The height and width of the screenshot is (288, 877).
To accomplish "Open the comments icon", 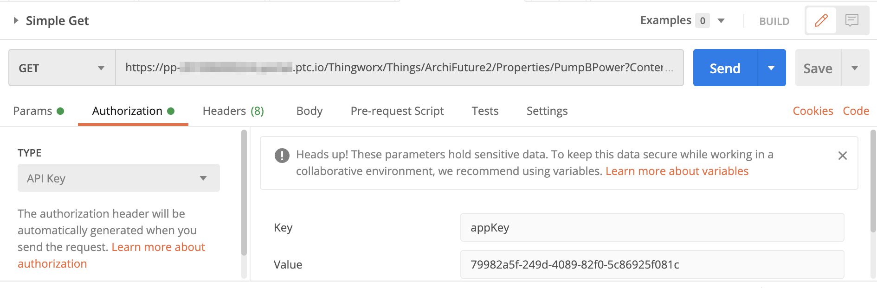I will (852, 20).
